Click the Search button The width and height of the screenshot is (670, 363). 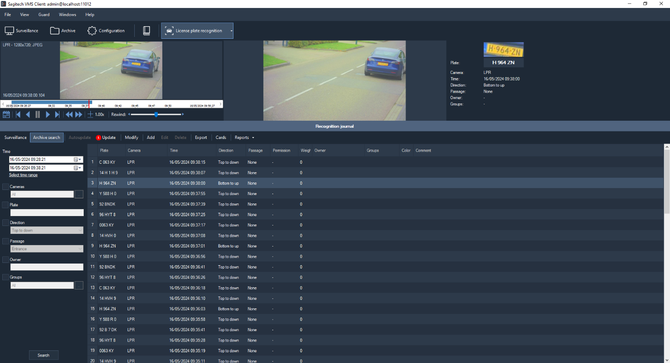(44, 355)
